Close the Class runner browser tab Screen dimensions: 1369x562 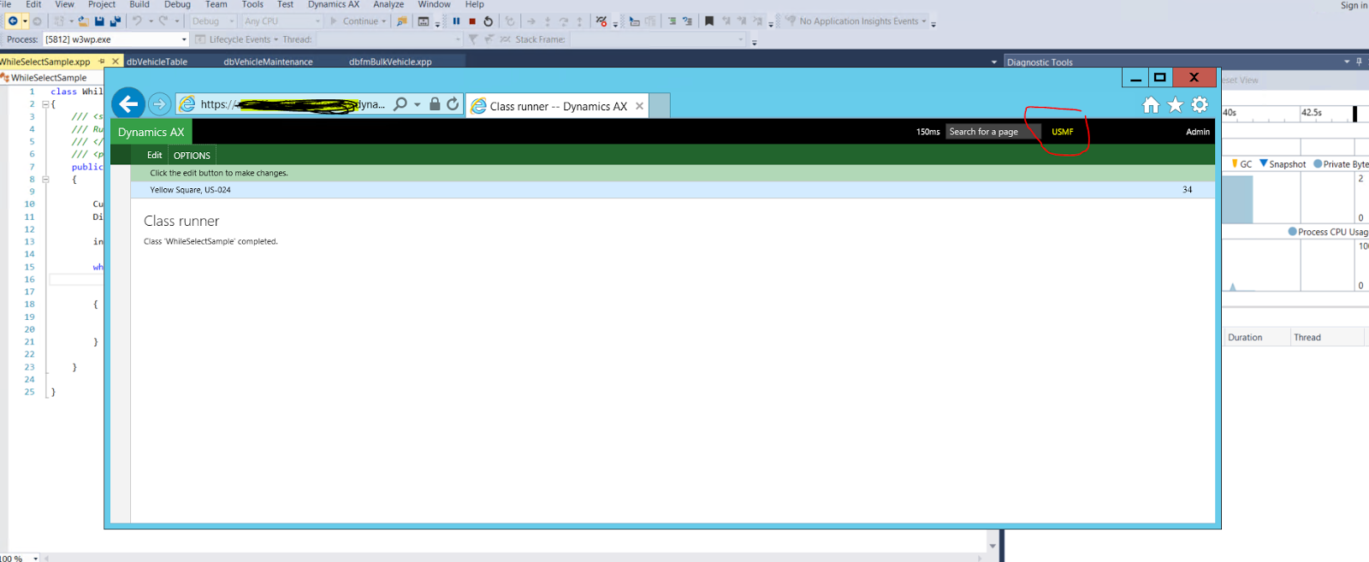(x=639, y=106)
